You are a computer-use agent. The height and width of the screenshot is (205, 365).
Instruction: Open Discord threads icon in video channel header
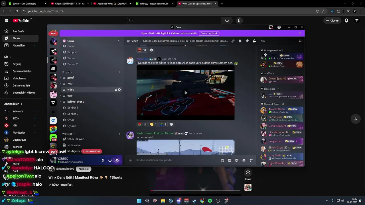[x=233, y=41]
